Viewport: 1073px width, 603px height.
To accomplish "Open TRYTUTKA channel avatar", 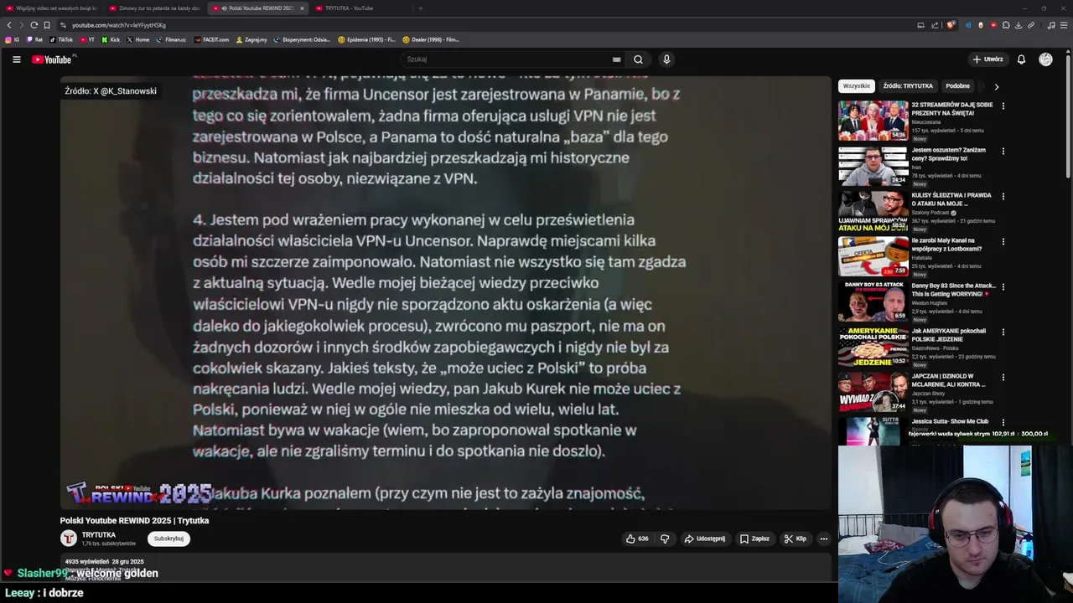I will click(x=69, y=539).
